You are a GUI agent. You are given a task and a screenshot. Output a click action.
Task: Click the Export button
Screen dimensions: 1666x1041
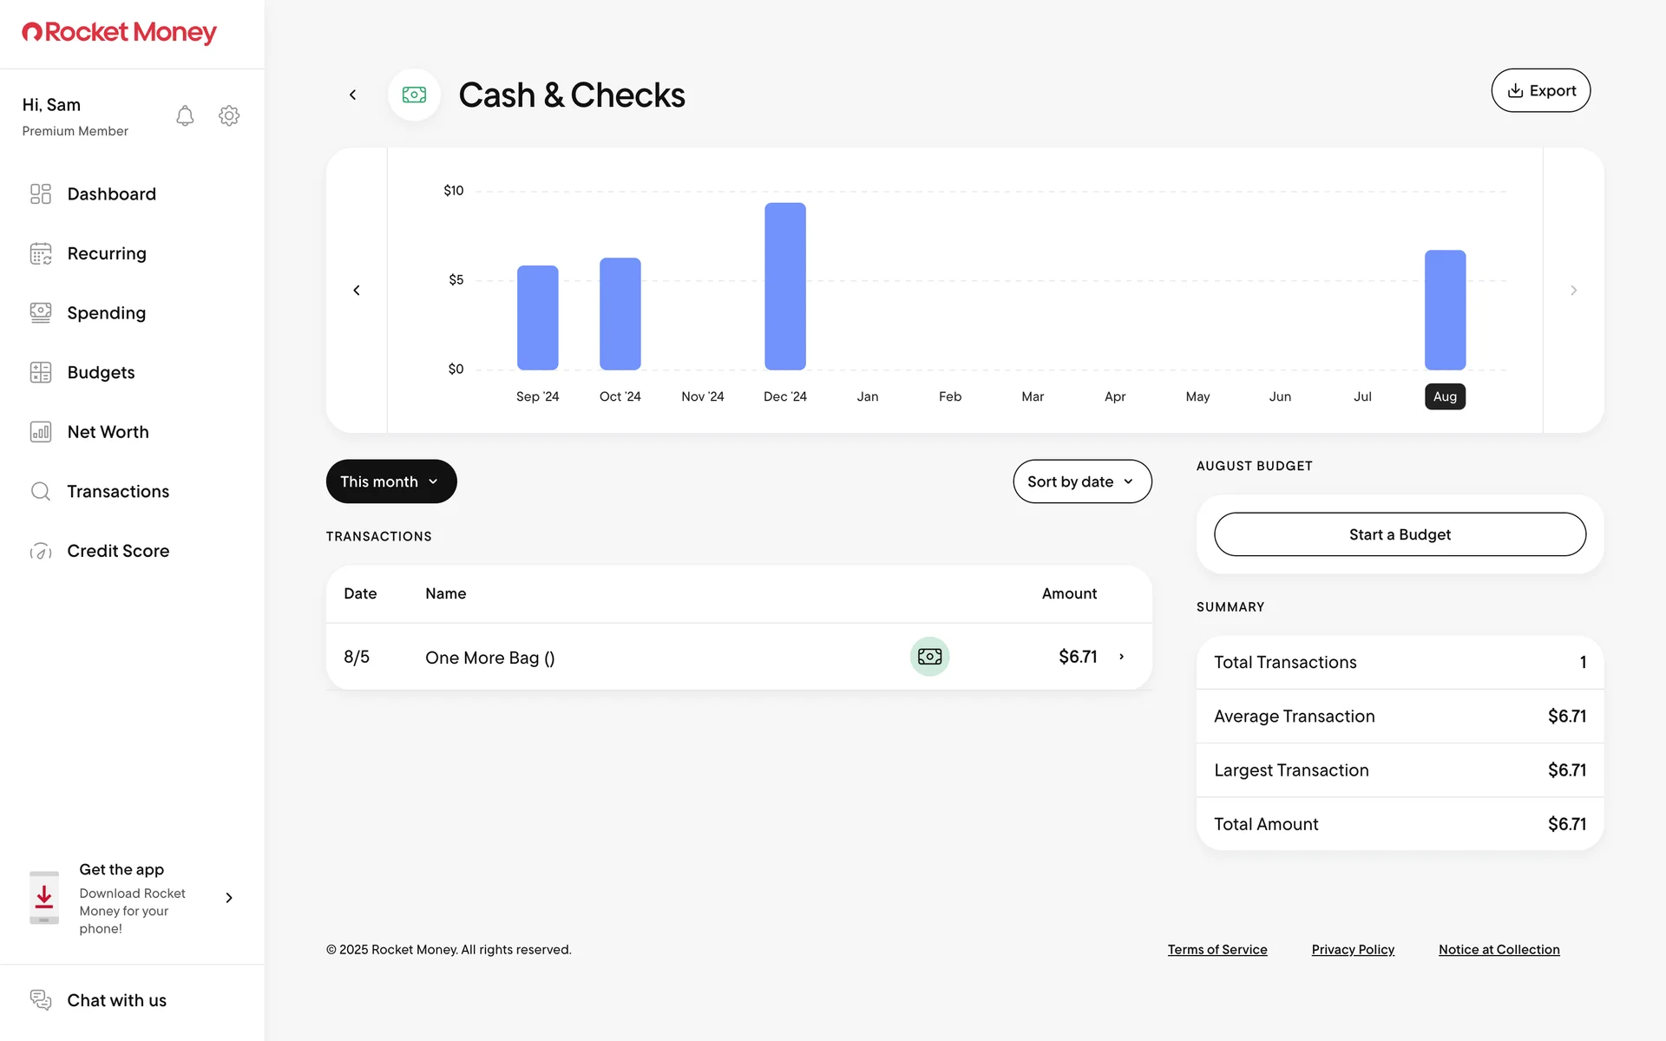click(1540, 90)
